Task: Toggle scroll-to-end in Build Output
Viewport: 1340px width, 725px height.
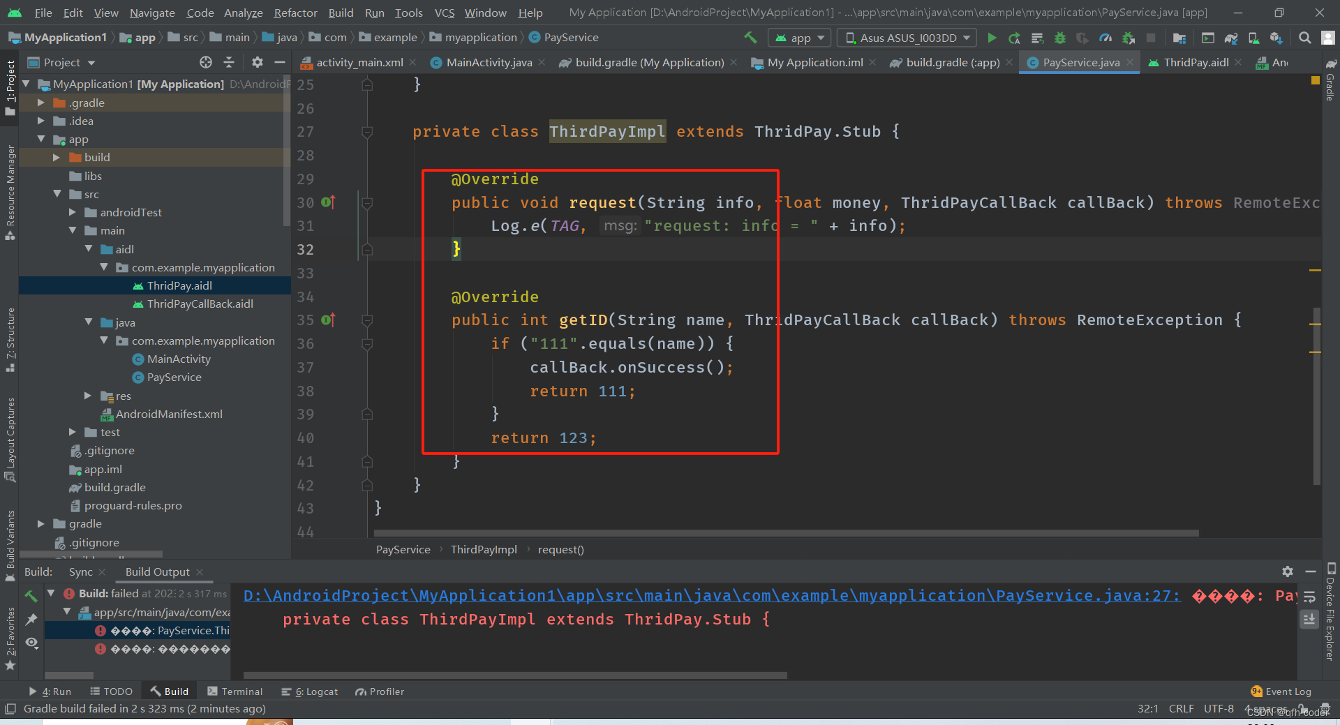Action: [1309, 620]
